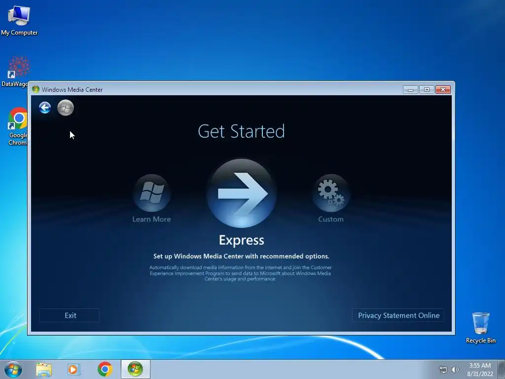Close the Windows Media Center window
Image resolution: width=505 pixels, height=379 pixels.
pyautogui.click(x=443, y=90)
